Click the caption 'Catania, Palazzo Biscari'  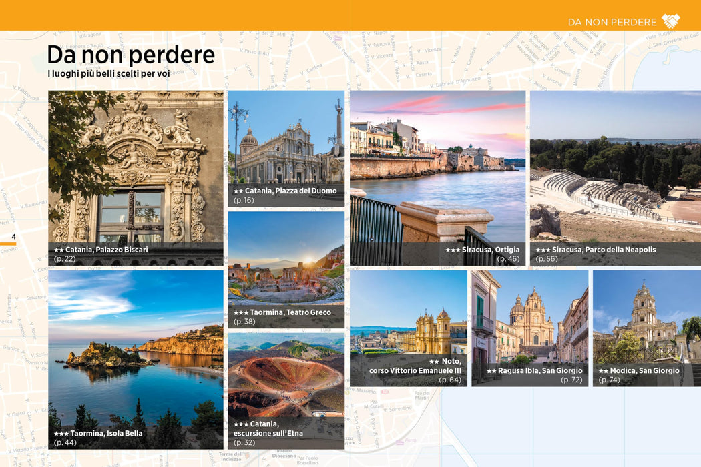[x=106, y=250]
